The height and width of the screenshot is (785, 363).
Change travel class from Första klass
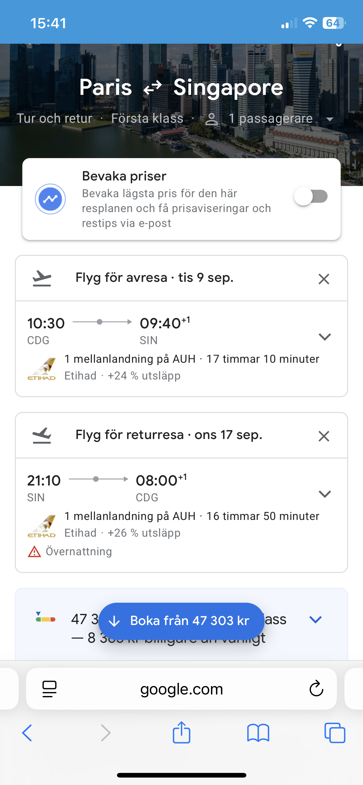(147, 119)
